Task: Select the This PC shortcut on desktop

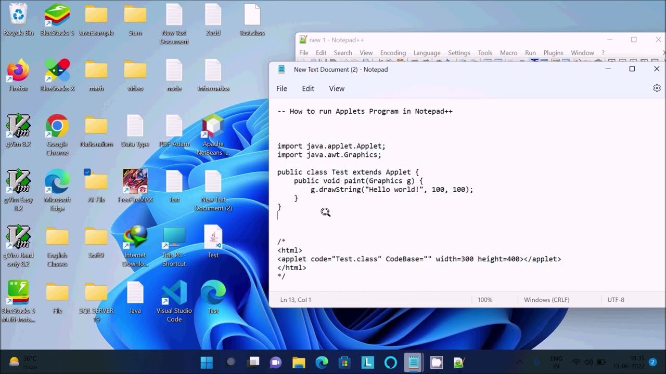Action: tap(174, 246)
